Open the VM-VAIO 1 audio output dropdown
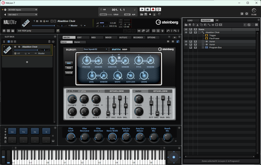Screen dimensions: 261x165 click(x=23, y=15)
